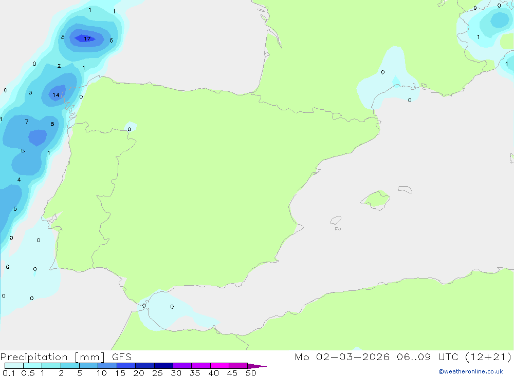The width and height of the screenshot is (514, 376).
Task: Click the '30' legend scale label
Action: point(176,373)
